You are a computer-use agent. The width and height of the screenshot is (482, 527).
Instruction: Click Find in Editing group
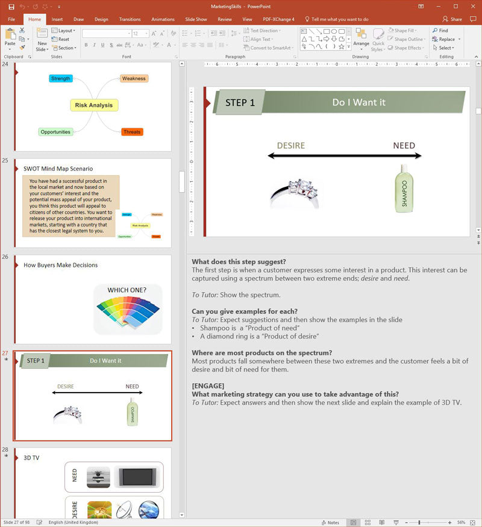[x=440, y=30]
